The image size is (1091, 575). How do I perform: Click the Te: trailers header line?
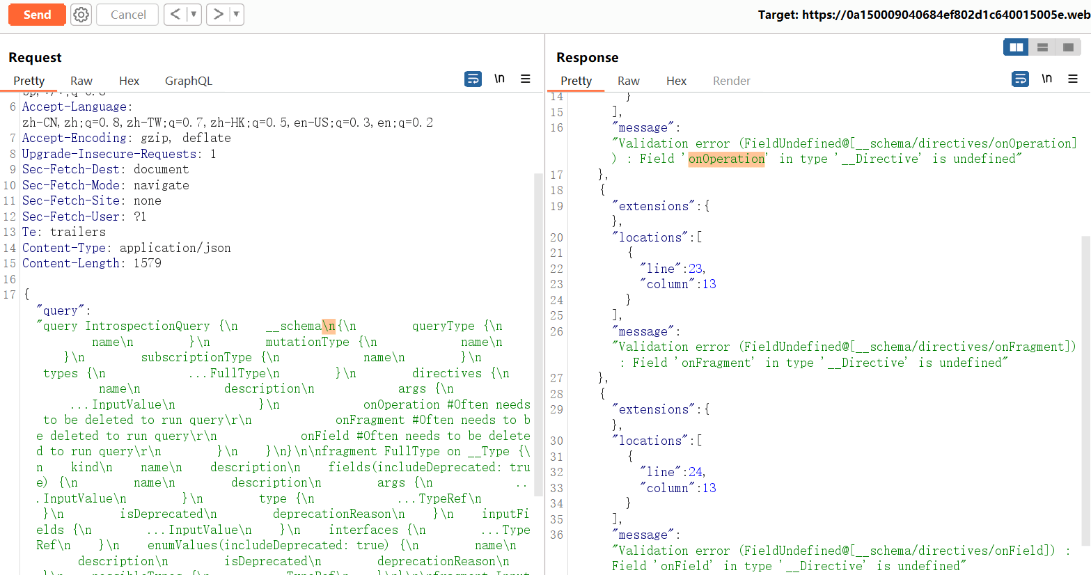click(x=63, y=232)
